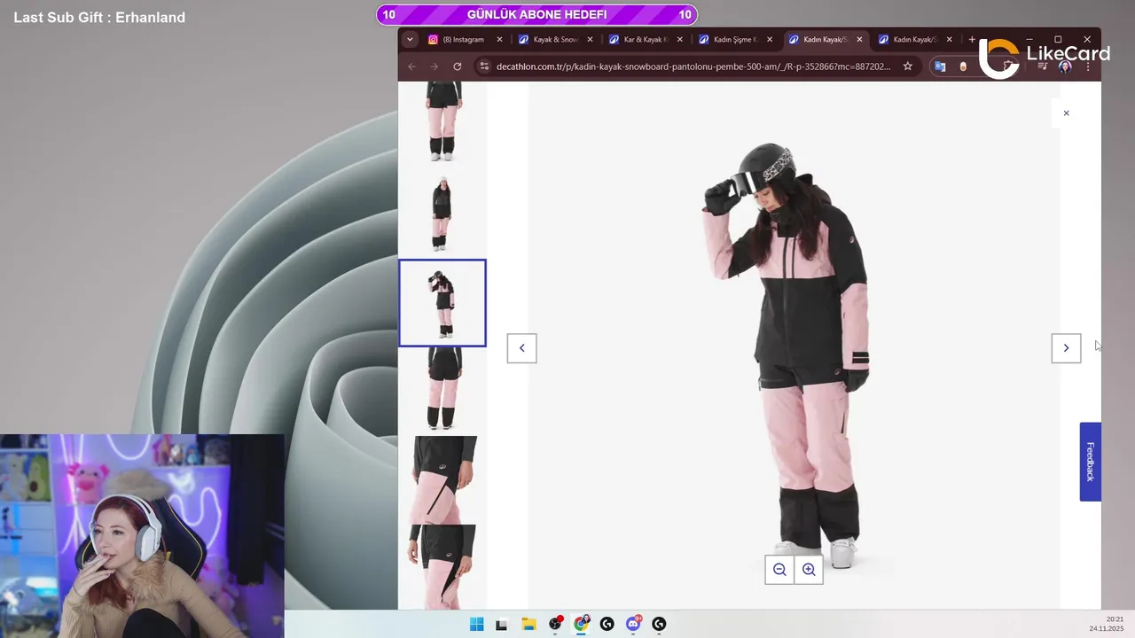Open the Windows Start menu

[476, 624]
